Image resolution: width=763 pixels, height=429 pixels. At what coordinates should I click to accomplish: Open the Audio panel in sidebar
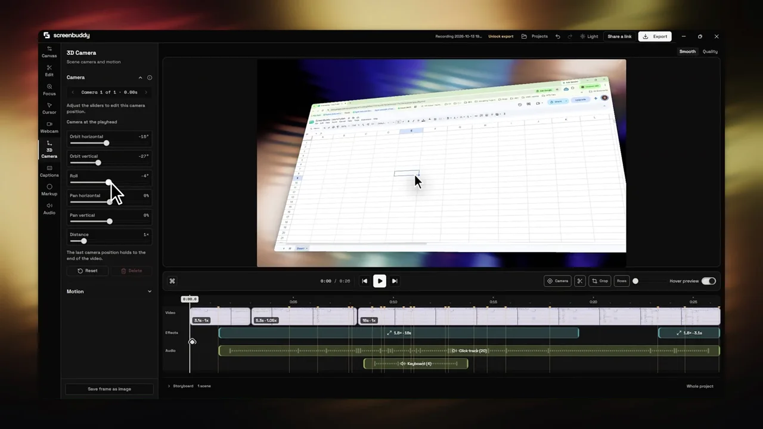[x=49, y=209]
